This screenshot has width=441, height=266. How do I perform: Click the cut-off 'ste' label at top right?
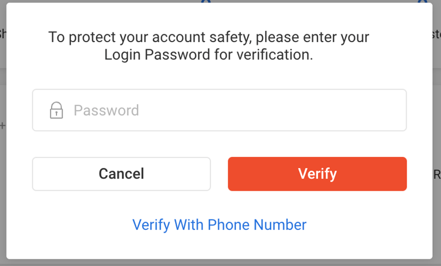click(436, 34)
